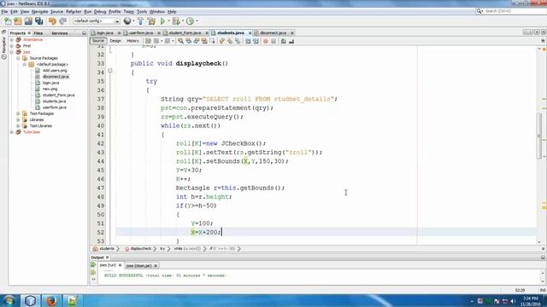Click the Shift Line Left editor icon
547x307 pixels.
coord(248,41)
